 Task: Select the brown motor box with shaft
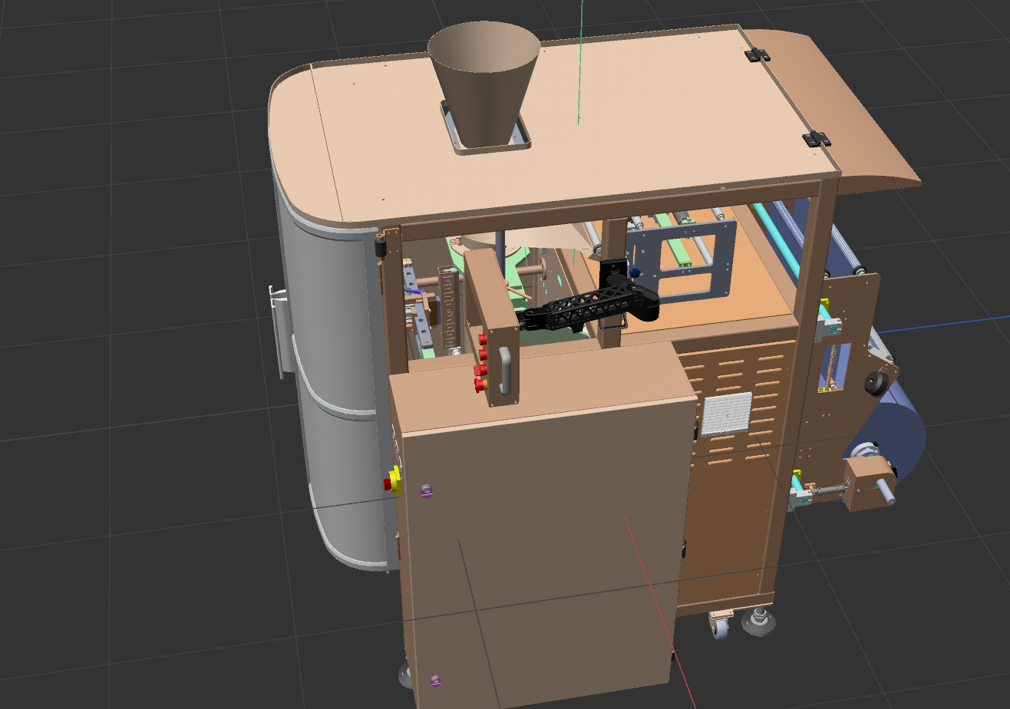pyautogui.click(x=866, y=482)
